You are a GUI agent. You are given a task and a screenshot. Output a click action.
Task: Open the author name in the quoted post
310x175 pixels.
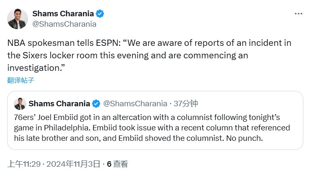coord(59,103)
